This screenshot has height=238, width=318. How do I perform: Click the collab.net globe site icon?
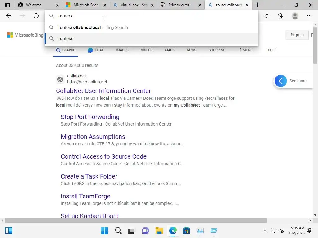point(60,79)
